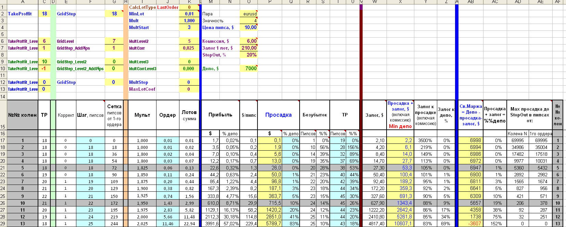Select the TakeProffit label cell
The image size is (566, 227).
(23, 14)
